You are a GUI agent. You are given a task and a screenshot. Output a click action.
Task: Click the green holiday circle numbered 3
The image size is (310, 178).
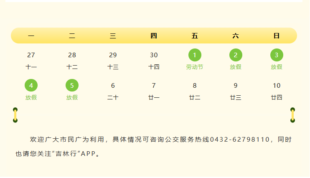point(277,55)
